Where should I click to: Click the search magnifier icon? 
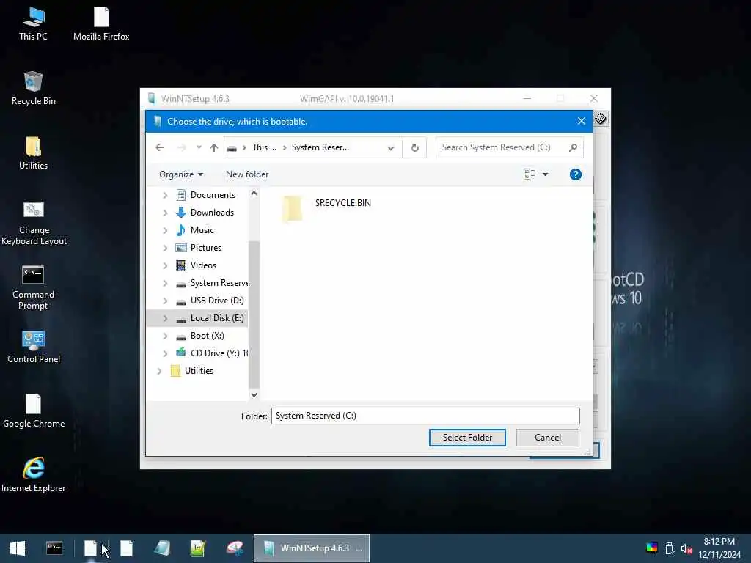[x=573, y=147]
